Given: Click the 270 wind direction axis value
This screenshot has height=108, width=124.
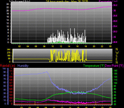Looking at the screenshot, I should coord(9,53).
